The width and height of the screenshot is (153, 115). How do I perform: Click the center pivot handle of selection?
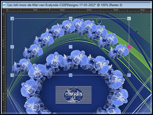coord(70,47)
